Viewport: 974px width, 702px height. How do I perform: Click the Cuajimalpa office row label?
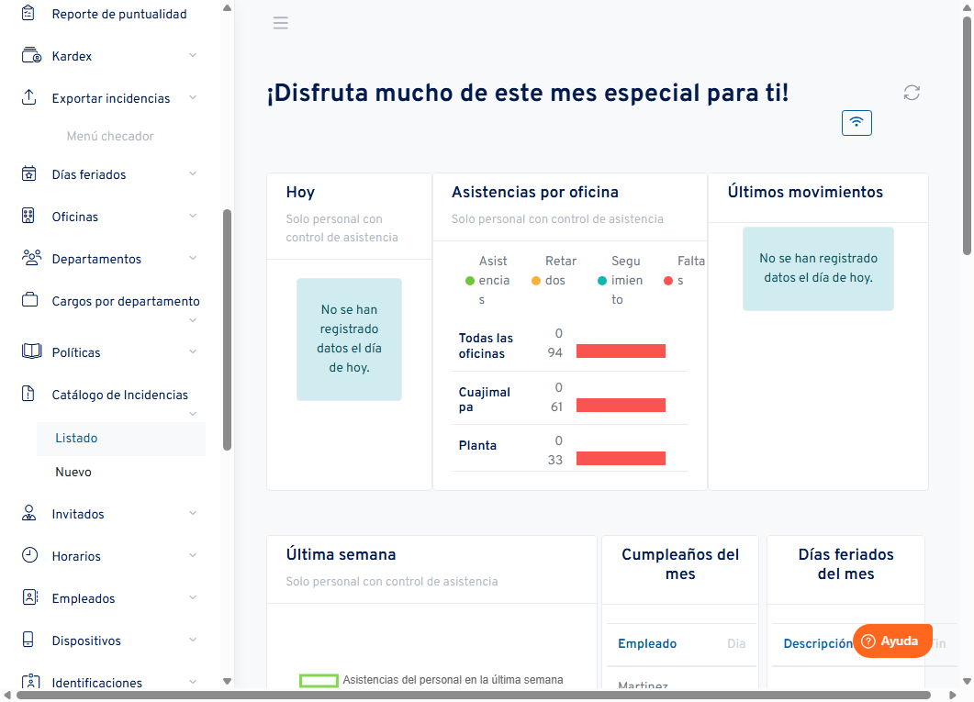click(x=485, y=400)
